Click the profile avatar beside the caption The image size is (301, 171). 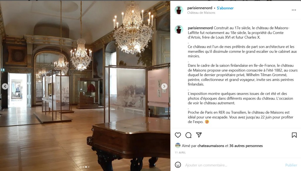(179, 30)
